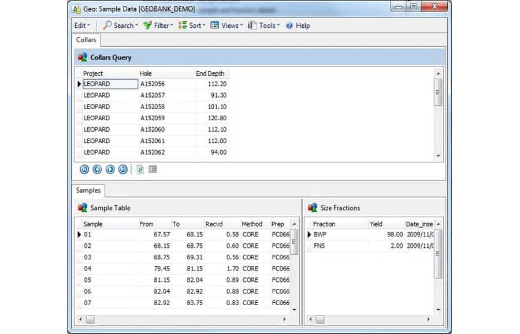This screenshot has width=520, height=334.
Task: Navigate to the first record
Action: point(83,169)
